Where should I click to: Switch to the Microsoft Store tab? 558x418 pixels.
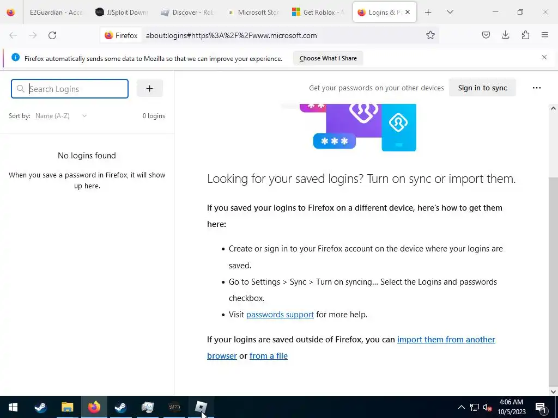coord(253,12)
